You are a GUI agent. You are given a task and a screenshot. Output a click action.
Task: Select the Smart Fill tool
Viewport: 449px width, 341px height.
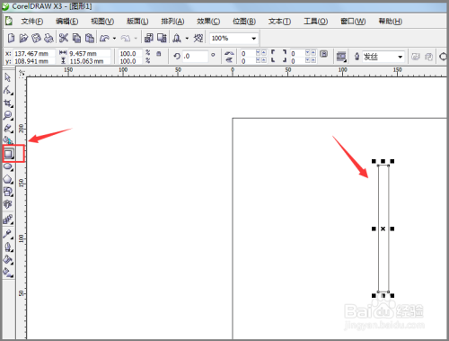click(x=8, y=139)
